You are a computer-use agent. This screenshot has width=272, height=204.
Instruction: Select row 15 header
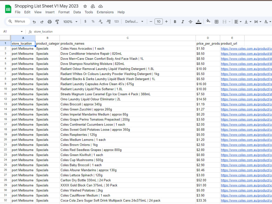(x=5, y=114)
